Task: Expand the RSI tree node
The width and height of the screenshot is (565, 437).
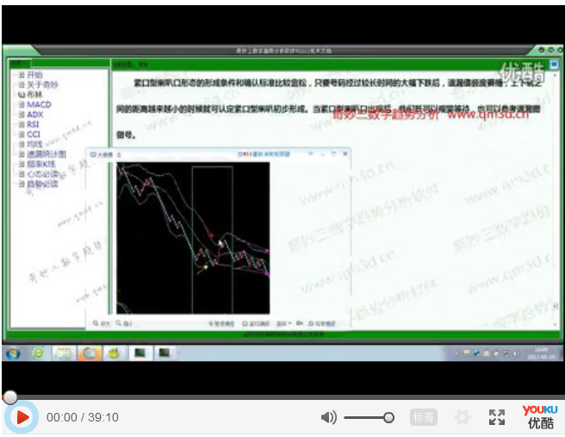Action: coord(21,124)
